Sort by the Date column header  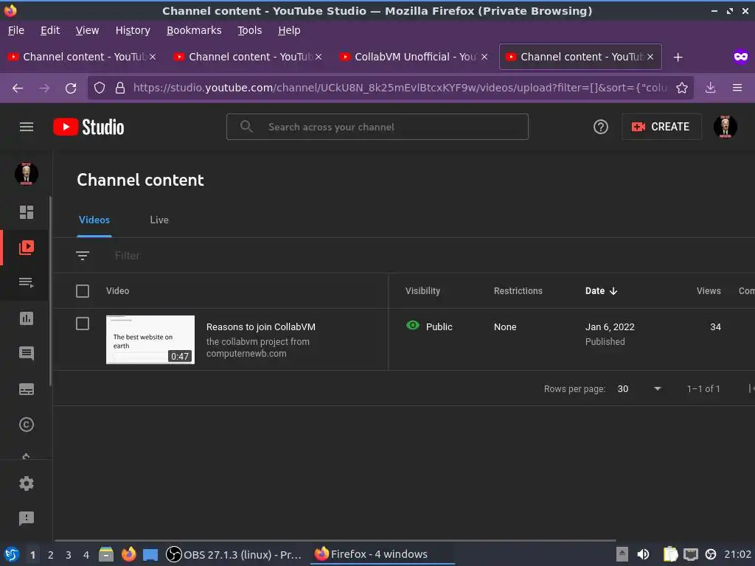click(x=601, y=290)
